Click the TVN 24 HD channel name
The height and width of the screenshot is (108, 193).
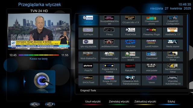coord(39,11)
